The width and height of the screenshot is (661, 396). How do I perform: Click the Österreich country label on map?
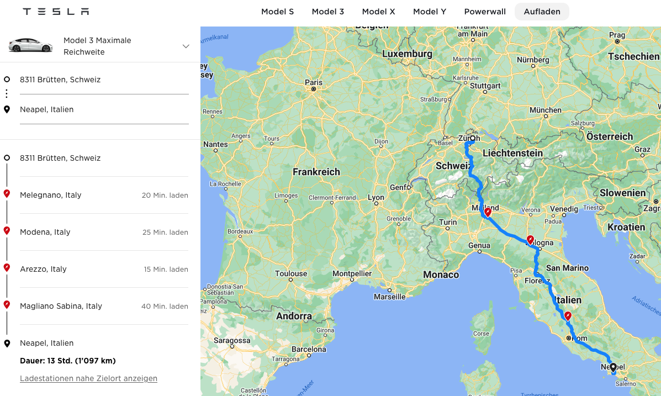click(x=610, y=136)
